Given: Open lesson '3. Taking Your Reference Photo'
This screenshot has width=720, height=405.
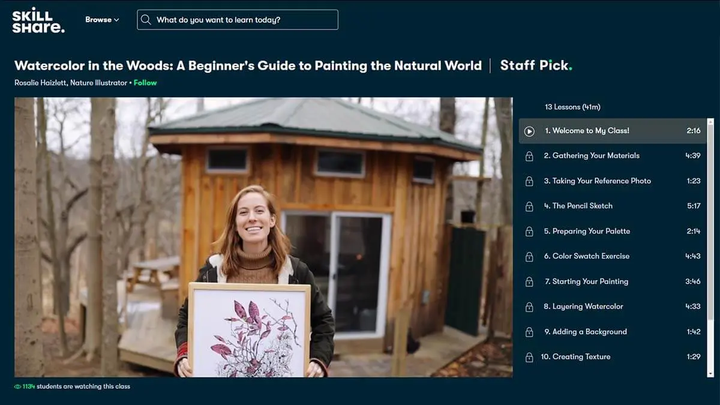Looking at the screenshot, I should click(x=613, y=181).
